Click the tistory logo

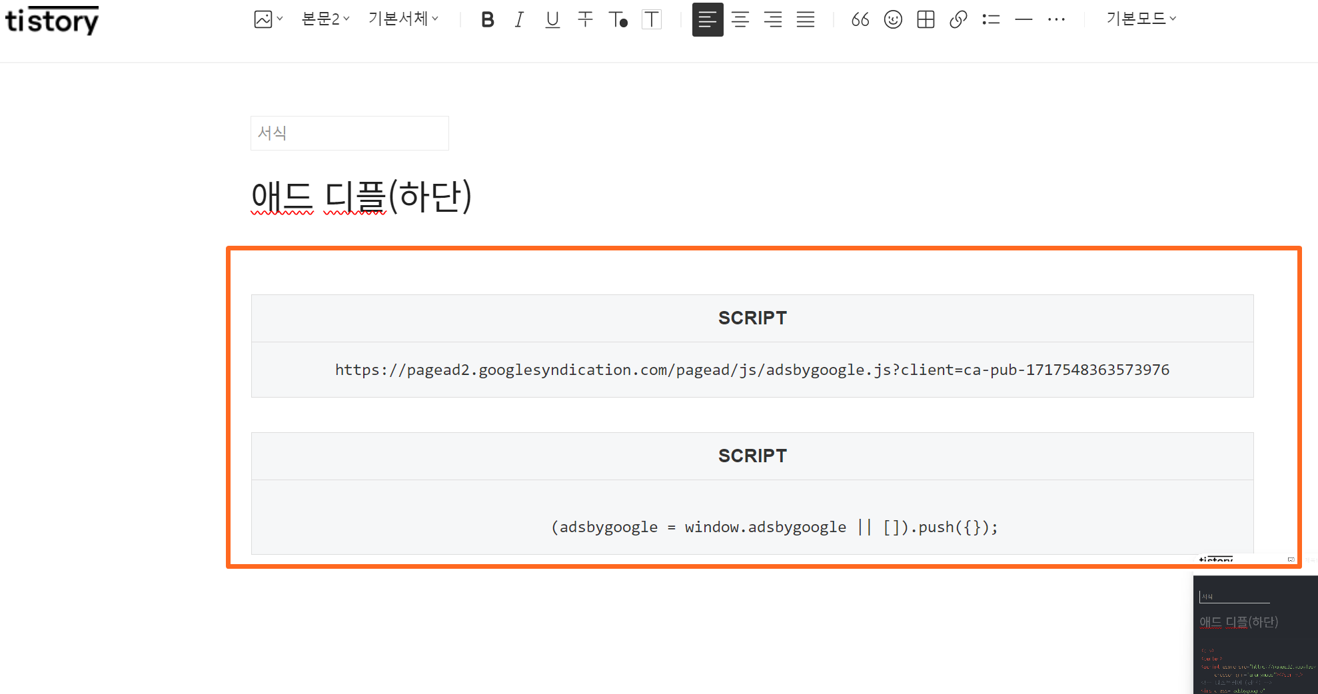(x=51, y=20)
